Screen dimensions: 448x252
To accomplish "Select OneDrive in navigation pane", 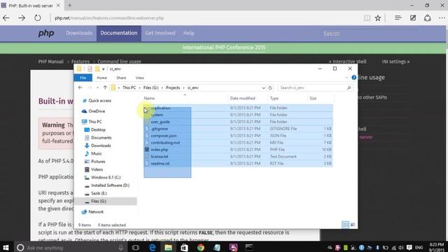I will 97,111.
